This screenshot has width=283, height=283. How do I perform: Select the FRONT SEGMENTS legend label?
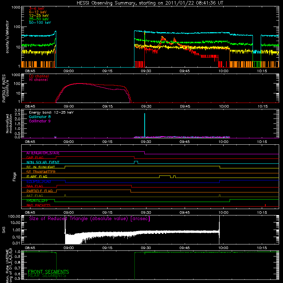point(48,272)
